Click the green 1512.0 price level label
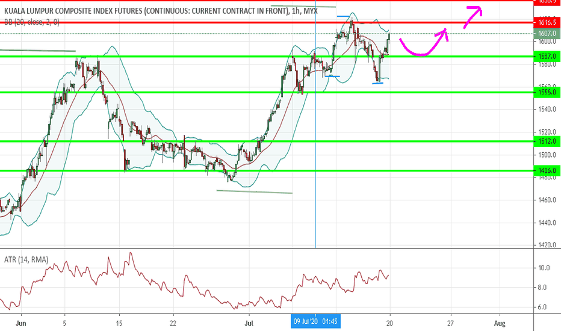 (547, 141)
